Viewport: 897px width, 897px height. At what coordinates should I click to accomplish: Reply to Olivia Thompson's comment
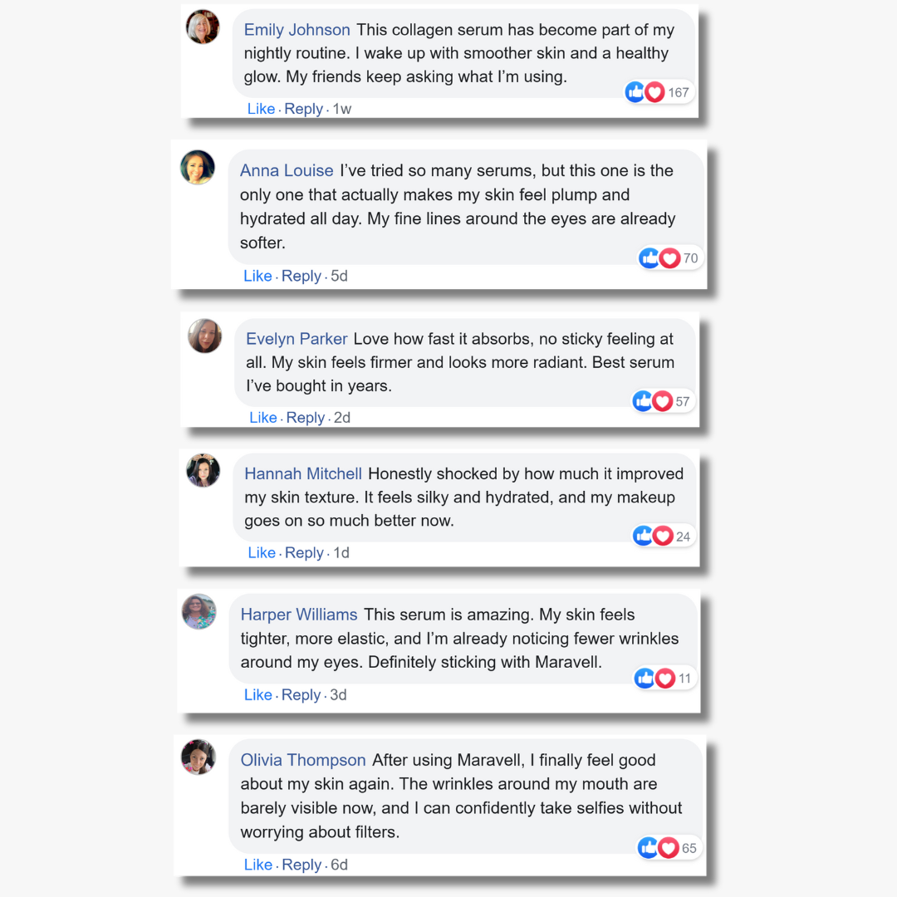301,865
